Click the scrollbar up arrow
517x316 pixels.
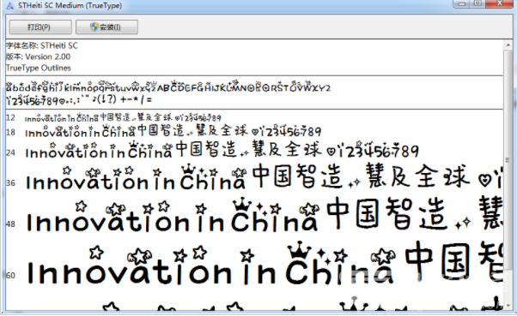point(508,45)
